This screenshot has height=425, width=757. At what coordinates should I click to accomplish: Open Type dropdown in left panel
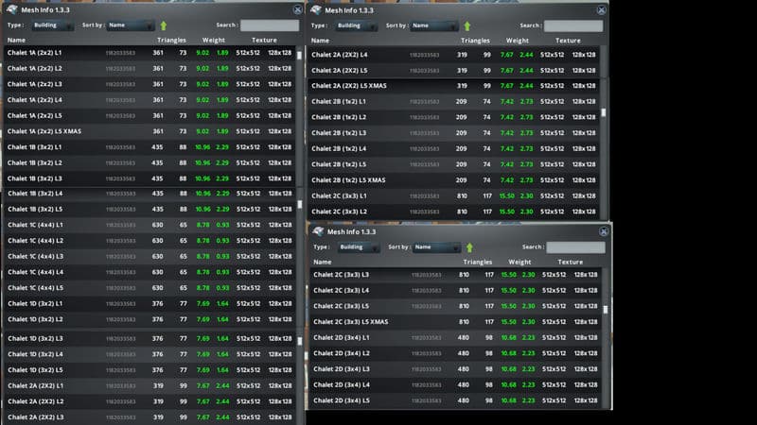53,25
